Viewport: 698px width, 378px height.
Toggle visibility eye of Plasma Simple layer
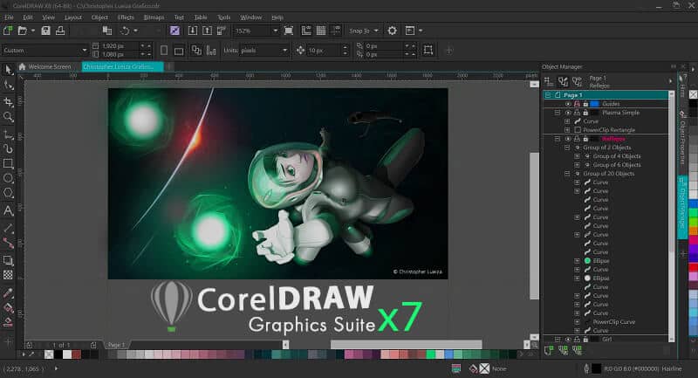[x=568, y=113]
